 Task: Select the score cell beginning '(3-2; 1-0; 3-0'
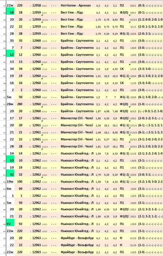(x=150, y=181)
